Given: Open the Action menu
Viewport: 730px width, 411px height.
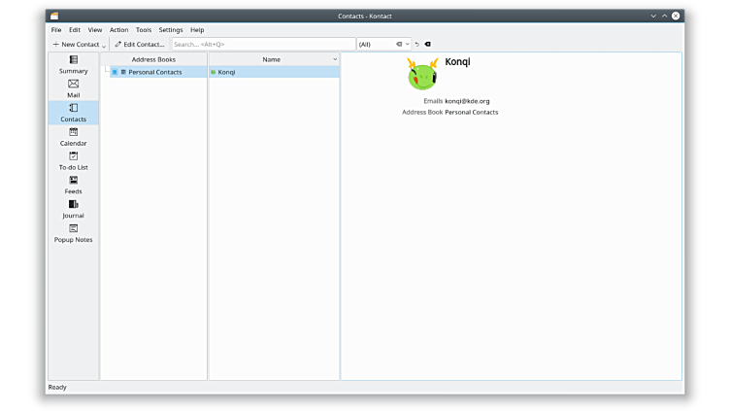Looking at the screenshot, I should (x=118, y=30).
